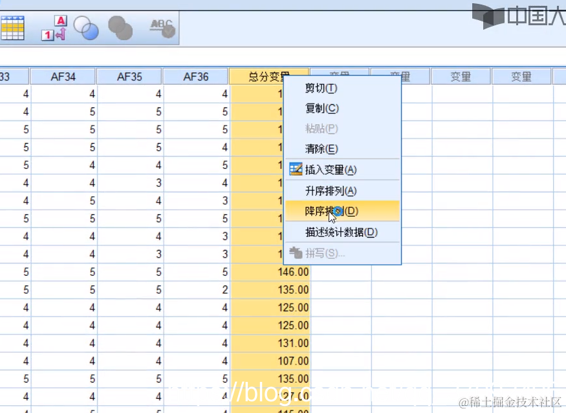Screen dimensions: 566x413
Task: Click the leftmost data grid toolbar icon
Action: [12, 28]
